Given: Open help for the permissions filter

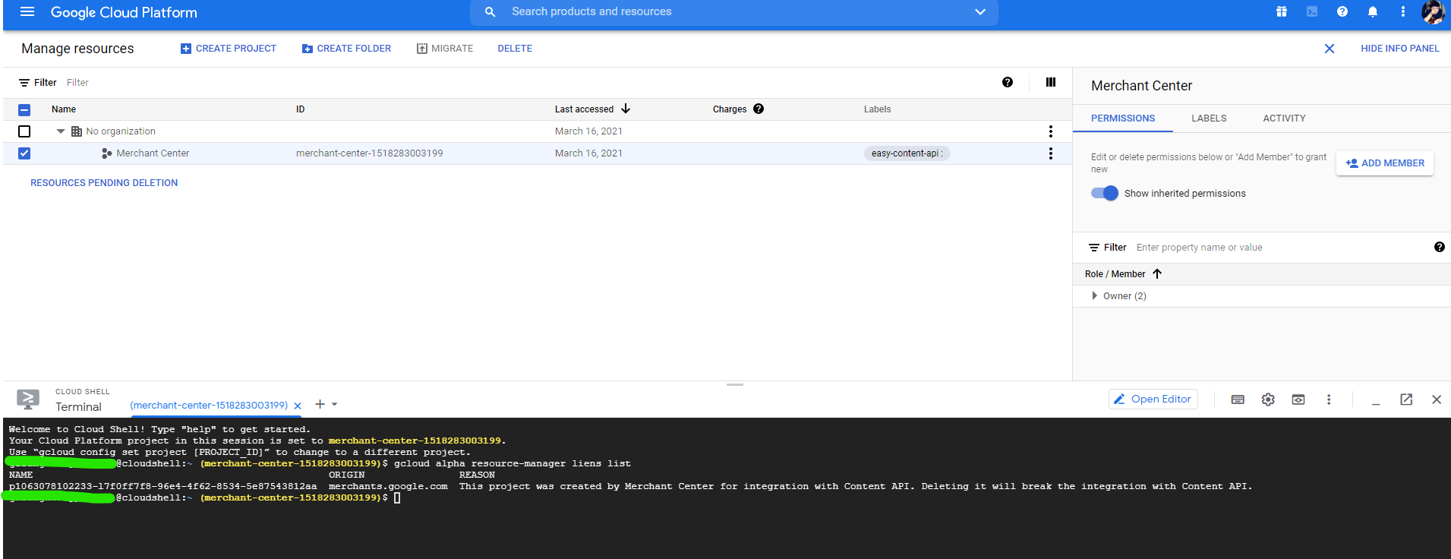Looking at the screenshot, I should (1440, 247).
